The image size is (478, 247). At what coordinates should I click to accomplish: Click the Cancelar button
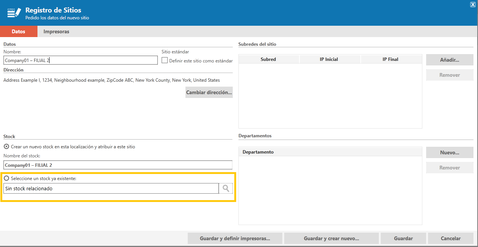click(x=451, y=238)
